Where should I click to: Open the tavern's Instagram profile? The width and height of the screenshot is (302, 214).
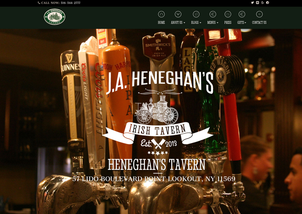(257, 3)
